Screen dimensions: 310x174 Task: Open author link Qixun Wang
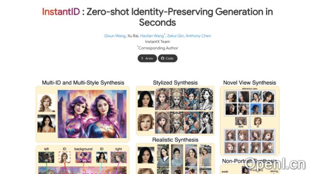click(114, 36)
